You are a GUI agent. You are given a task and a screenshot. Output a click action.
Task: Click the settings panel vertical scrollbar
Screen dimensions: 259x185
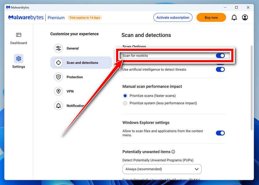(x=252, y=88)
